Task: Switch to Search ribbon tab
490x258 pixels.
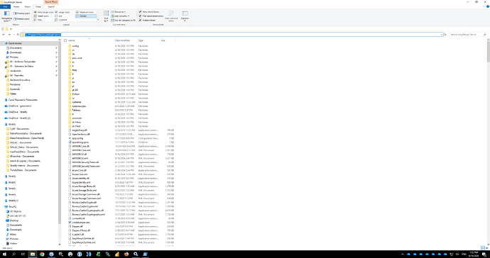Action: click(x=51, y=6)
